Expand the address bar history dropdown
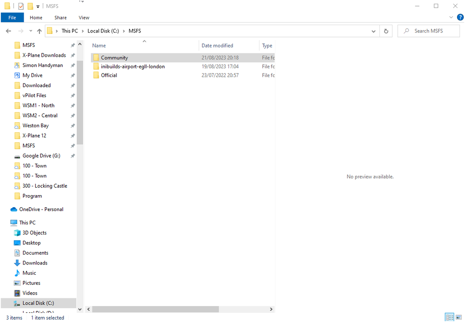465x322 pixels. [x=373, y=31]
